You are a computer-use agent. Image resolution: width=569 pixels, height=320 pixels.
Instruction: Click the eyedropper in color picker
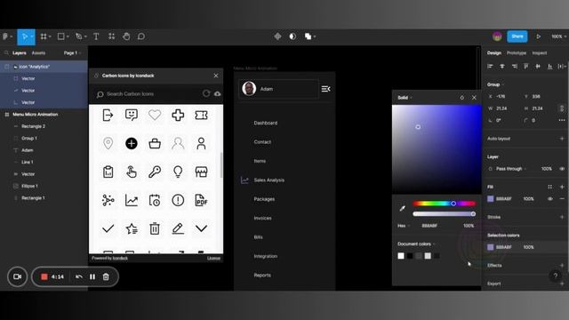point(402,208)
